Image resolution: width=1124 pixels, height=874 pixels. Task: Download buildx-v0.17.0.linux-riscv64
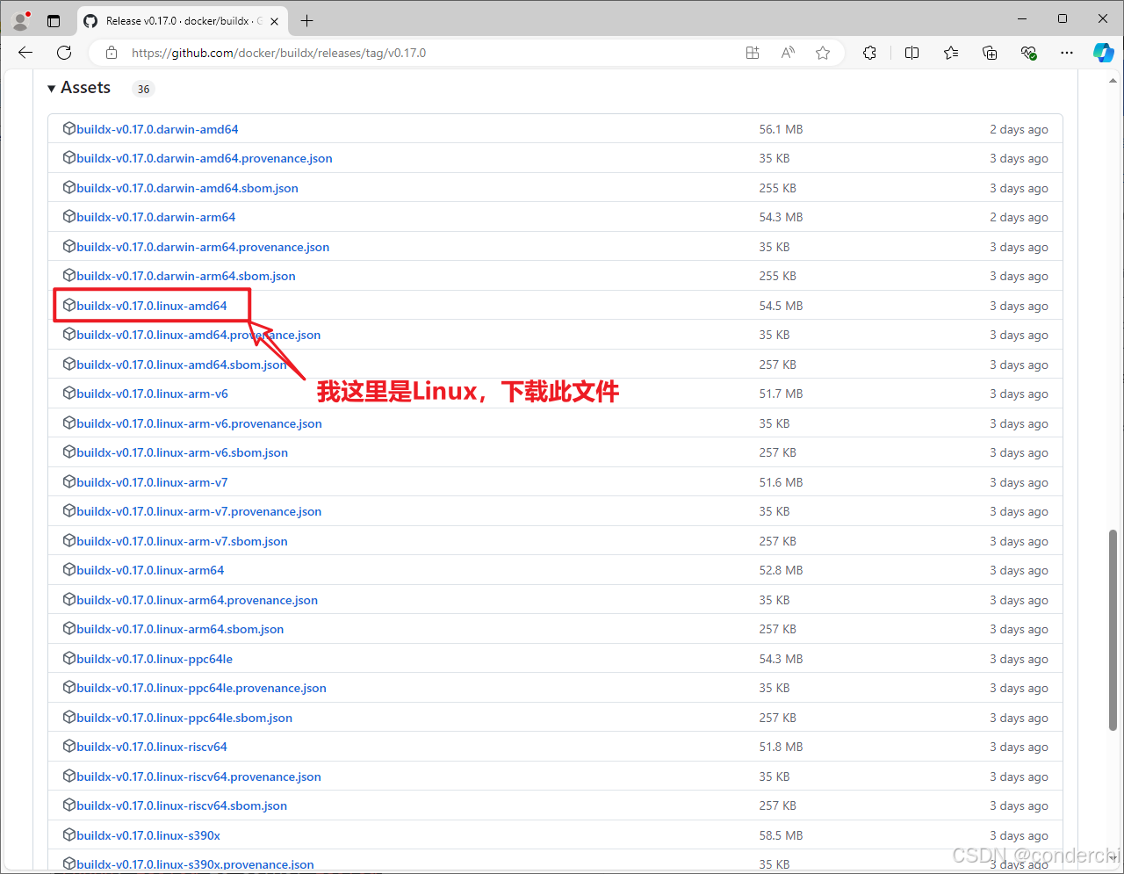[x=152, y=747]
